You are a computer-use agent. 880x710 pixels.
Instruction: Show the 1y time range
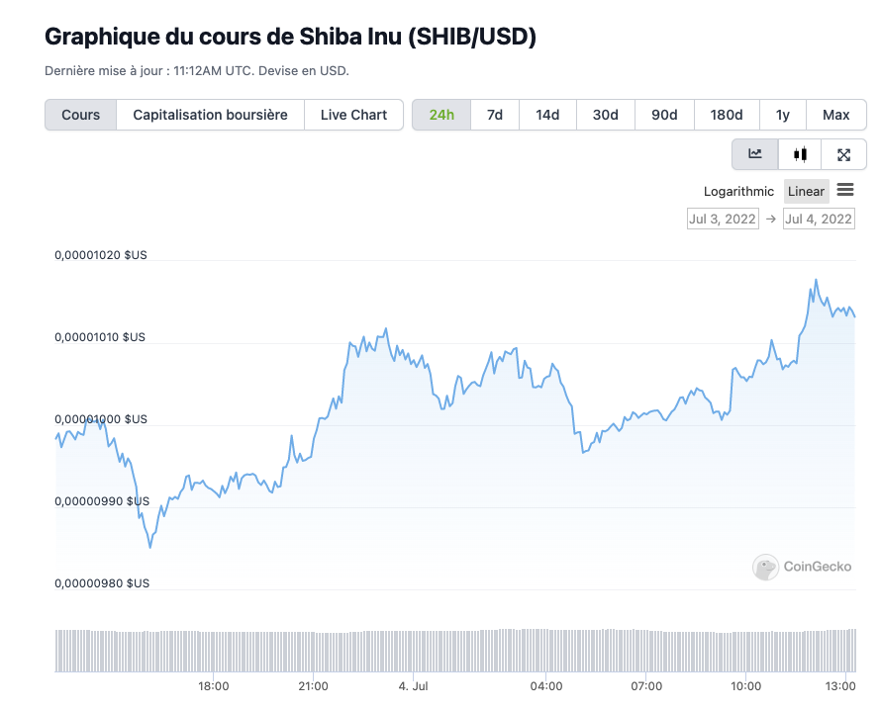pyautogui.click(x=783, y=115)
